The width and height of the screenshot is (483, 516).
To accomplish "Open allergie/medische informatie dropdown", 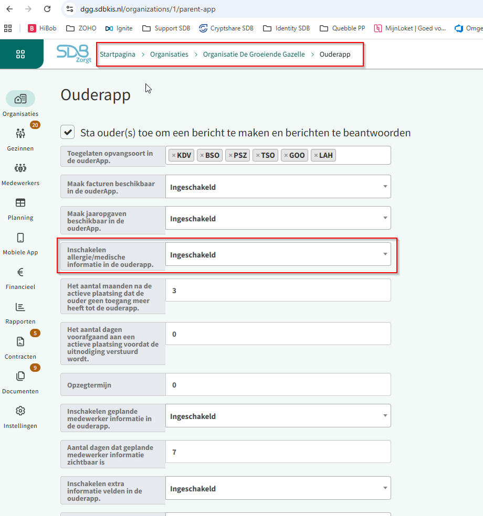I will tap(278, 254).
